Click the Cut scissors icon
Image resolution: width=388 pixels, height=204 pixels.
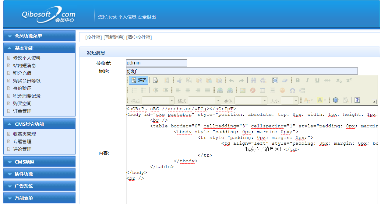point(179,80)
